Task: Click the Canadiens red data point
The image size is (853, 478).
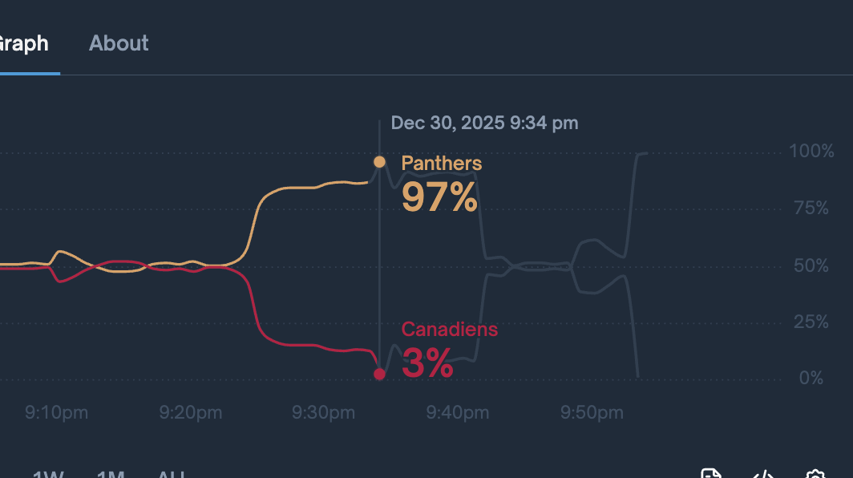Action: 380,374
